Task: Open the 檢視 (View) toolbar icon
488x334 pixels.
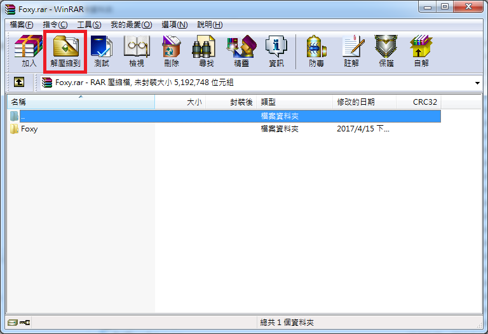Action: pos(137,51)
